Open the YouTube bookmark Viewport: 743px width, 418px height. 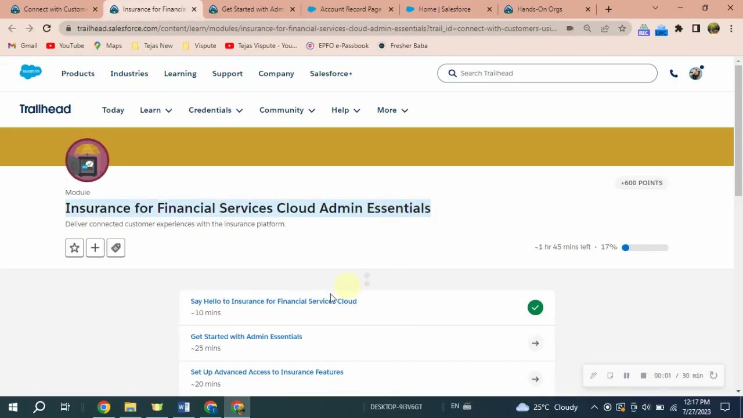[x=65, y=46]
